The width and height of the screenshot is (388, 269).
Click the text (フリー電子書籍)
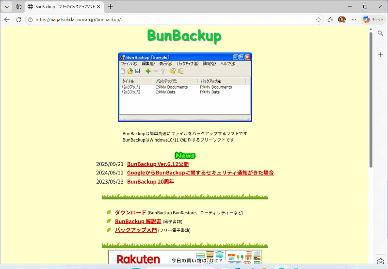(174, 230)
